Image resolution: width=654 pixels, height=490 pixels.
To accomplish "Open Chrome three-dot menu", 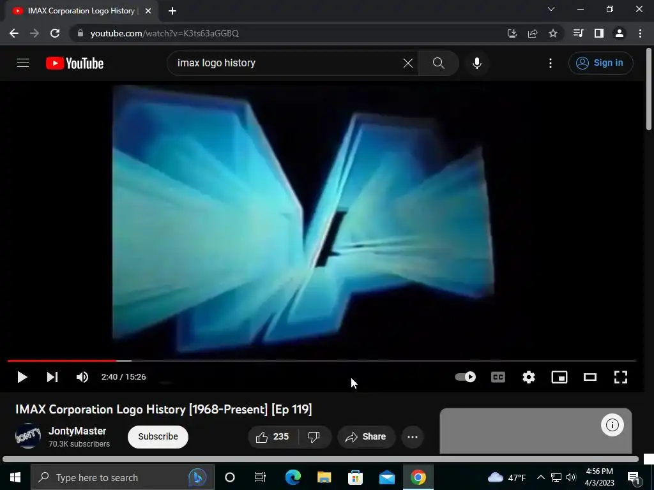I will 640,33.
